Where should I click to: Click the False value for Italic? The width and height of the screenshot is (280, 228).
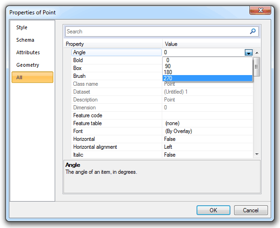pyautogui.click(x=208, y=155)
